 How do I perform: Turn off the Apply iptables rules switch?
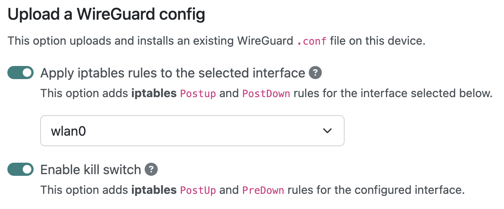coord(20,73)
